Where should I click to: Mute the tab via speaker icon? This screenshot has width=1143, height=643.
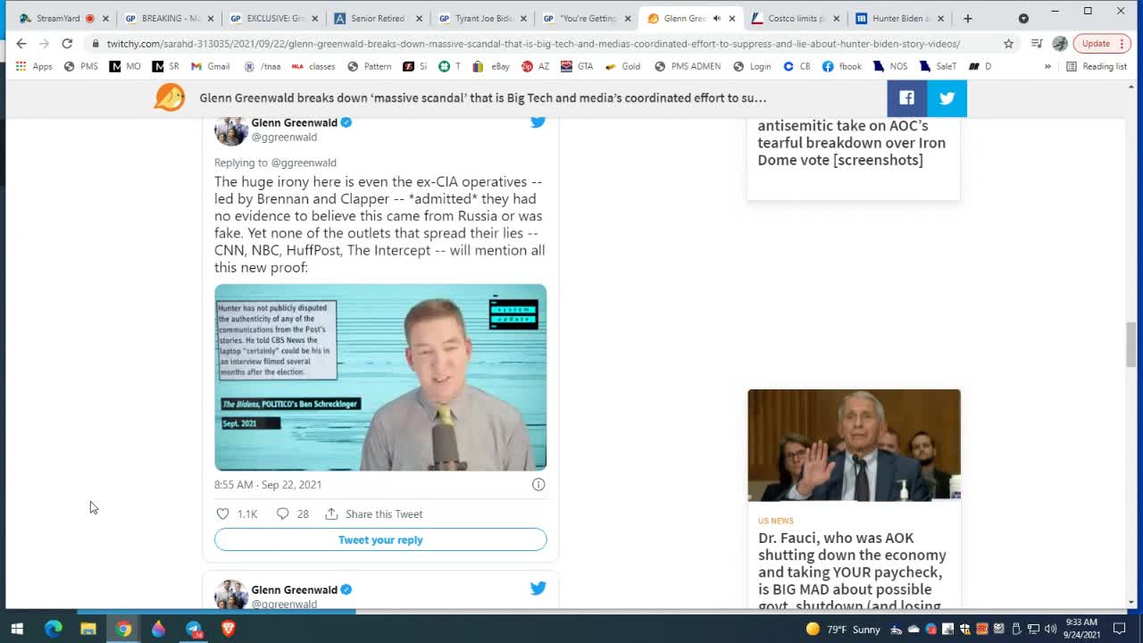coord(716,18)
